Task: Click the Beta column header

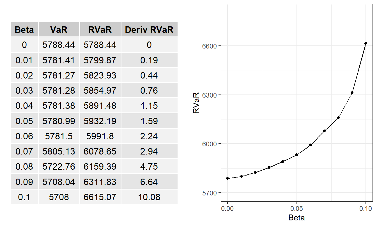Action: coord(25,29)
